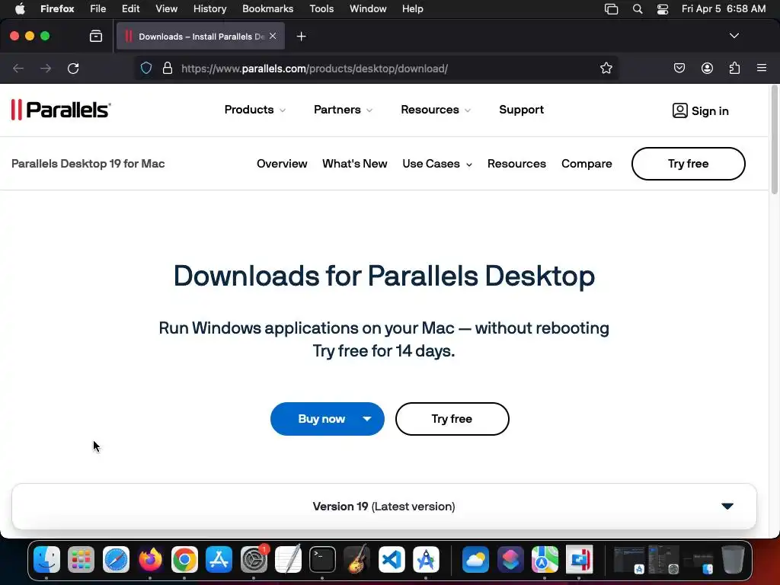
Task: Open Spotlight search in menu bar
Action: (x=638, y=9)
